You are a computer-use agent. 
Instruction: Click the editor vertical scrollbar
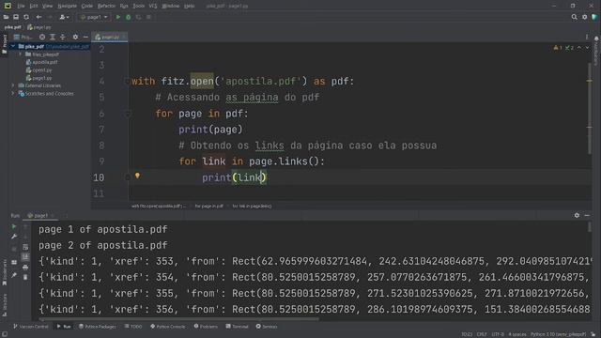[590, 109]
